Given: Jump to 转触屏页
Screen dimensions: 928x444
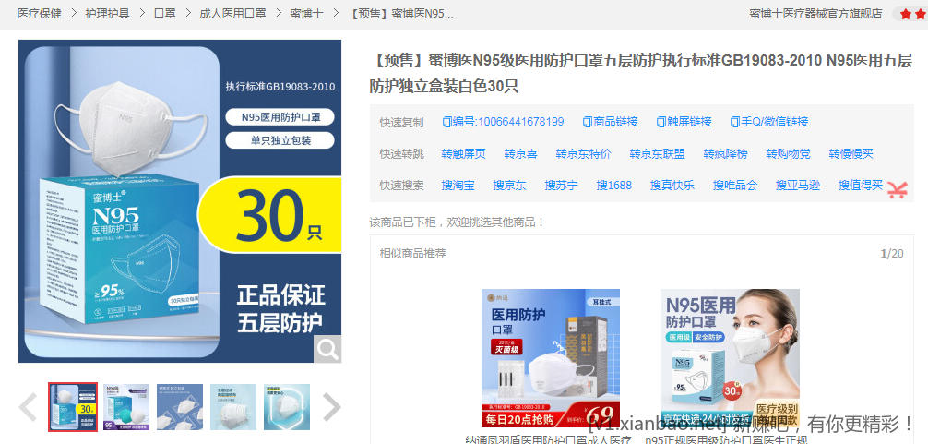Looking at the screenshot, I should coord(463,154).
